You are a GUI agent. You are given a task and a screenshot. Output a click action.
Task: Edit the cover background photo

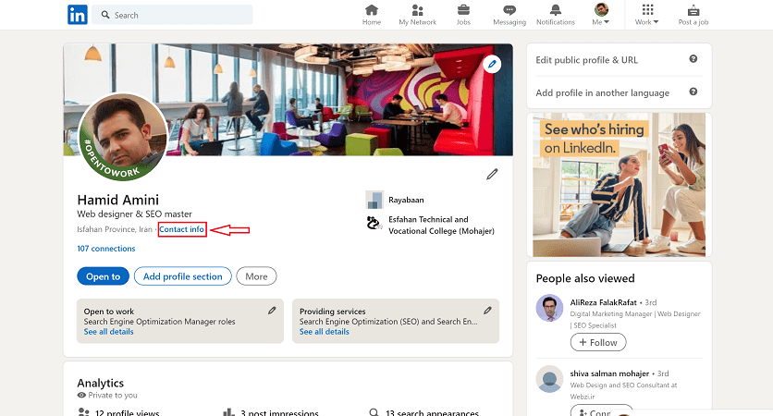[x=492, y=64]
